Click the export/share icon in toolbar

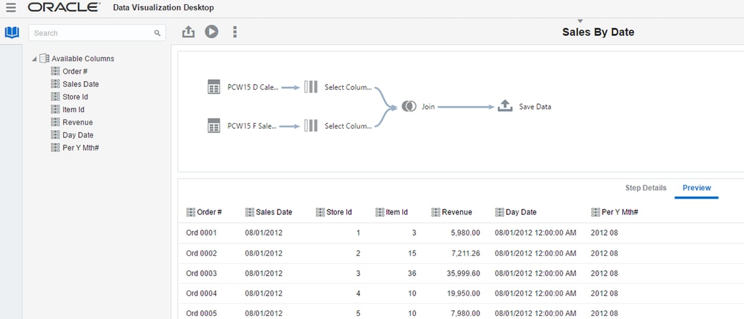[x=188, y=32]
